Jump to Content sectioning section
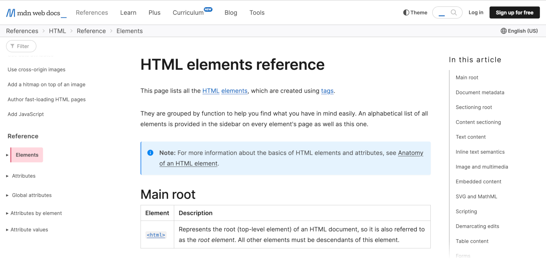 pos(478,122)
